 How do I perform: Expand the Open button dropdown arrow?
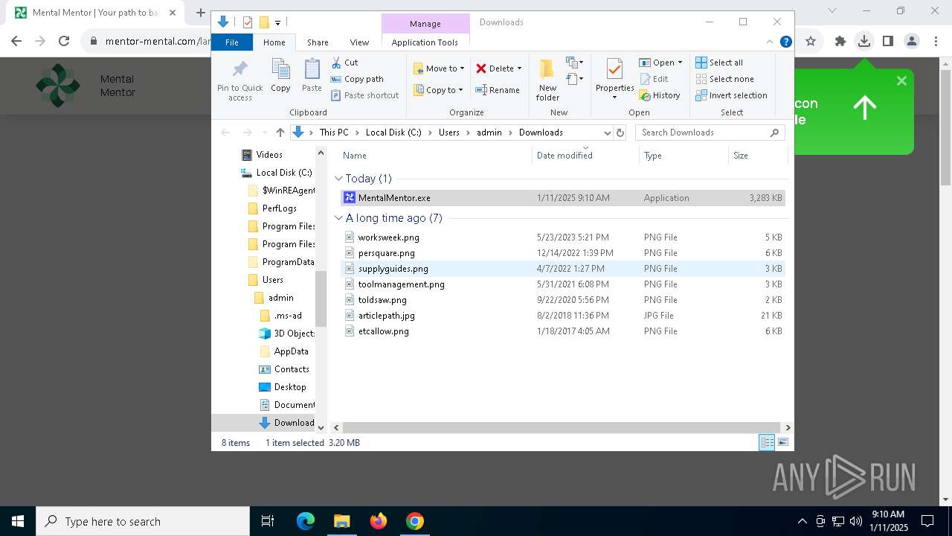[x=680, y=63]
